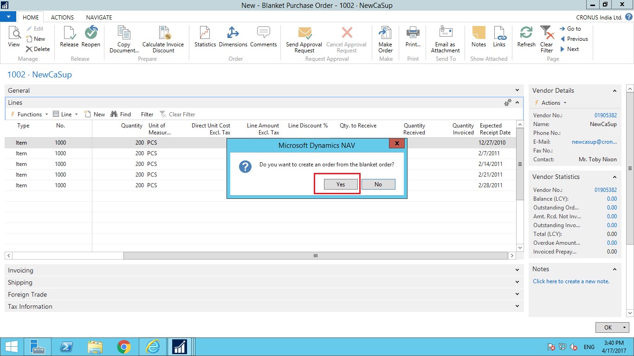This screenshot has width=634, height=356.
Task: Click the Quantity column header
Action: [132, 126]
